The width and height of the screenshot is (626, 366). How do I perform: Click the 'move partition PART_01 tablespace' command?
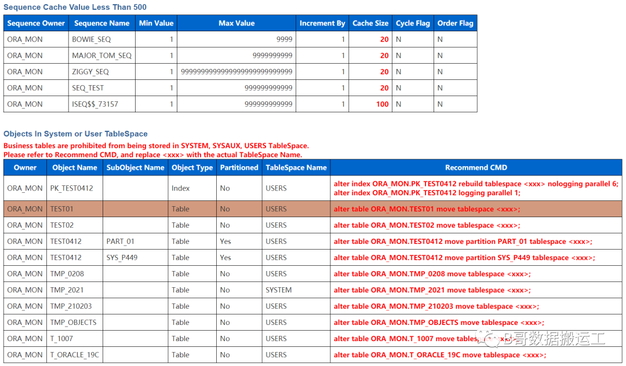tap(463, 241)
